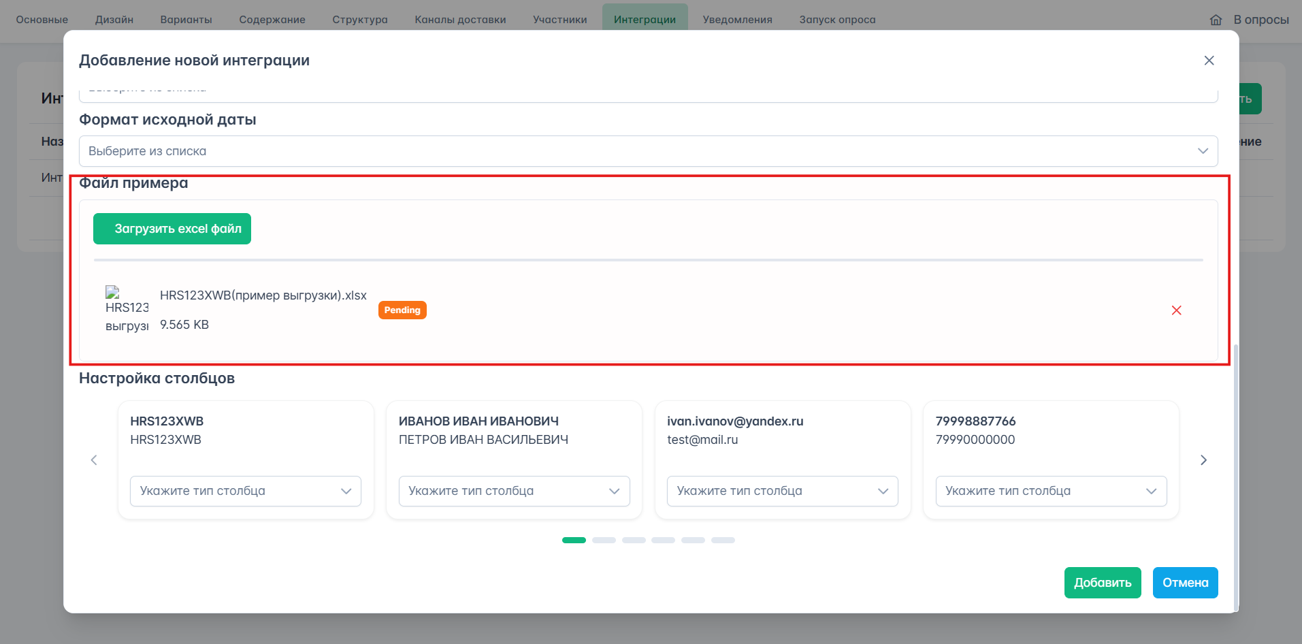1302x644 pixels.
Task: Select the first carousel page indicator
Action: click(x=574, y=540)
